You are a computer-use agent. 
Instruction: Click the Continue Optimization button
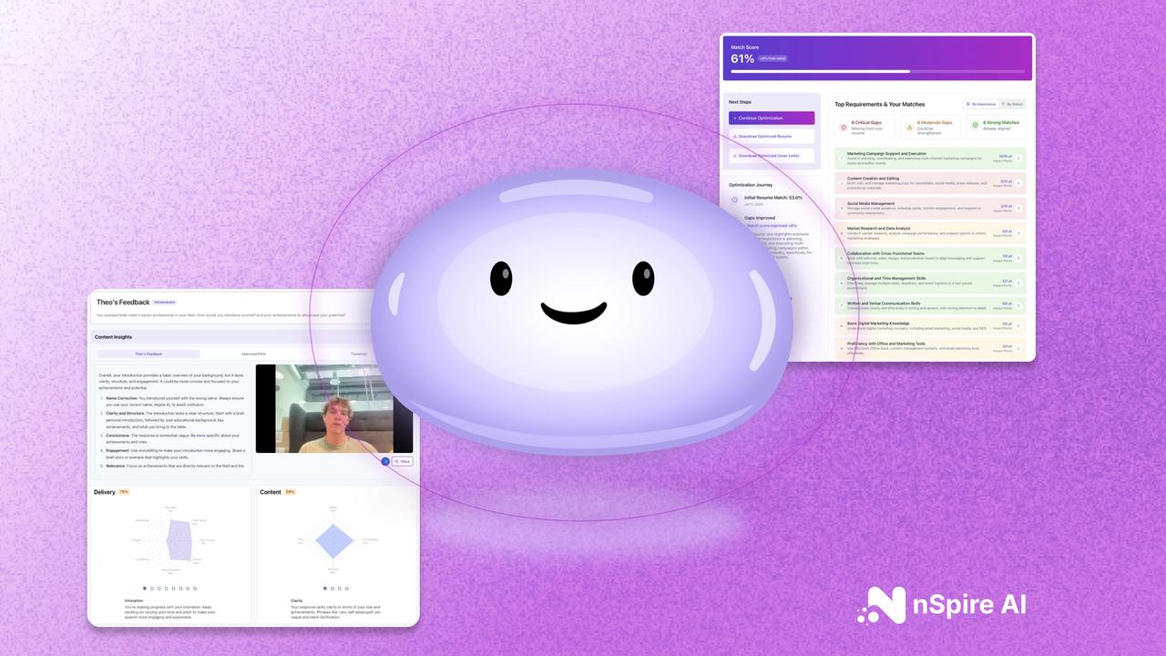[x=771, y=118]
